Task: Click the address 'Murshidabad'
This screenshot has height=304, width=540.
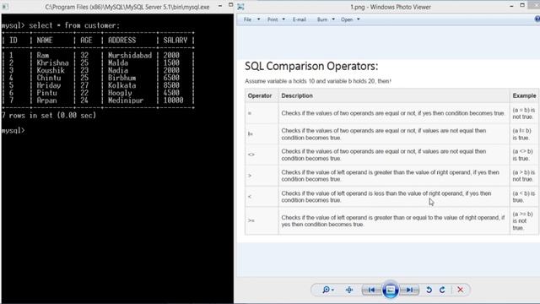Action: (x=130, y=56)
